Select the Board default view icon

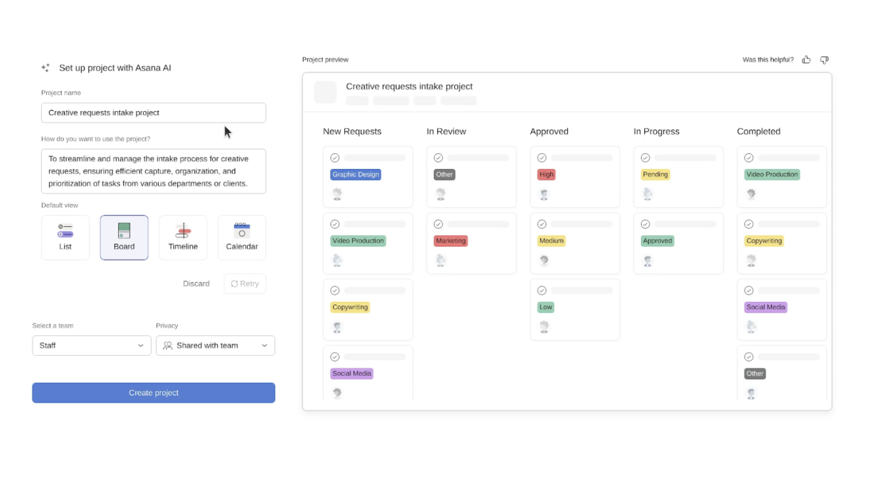click(124, 237)
